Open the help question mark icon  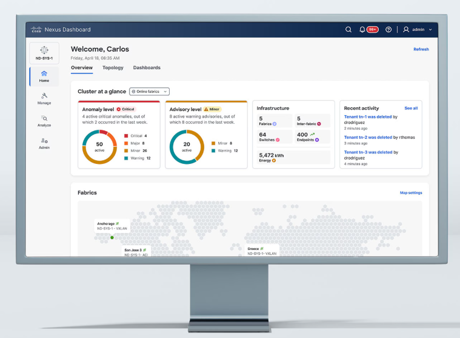coord(388,29)
